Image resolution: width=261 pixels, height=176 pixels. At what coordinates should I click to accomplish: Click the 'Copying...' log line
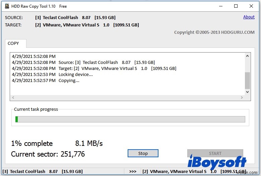pyautogui.click(x=46, y=81)
